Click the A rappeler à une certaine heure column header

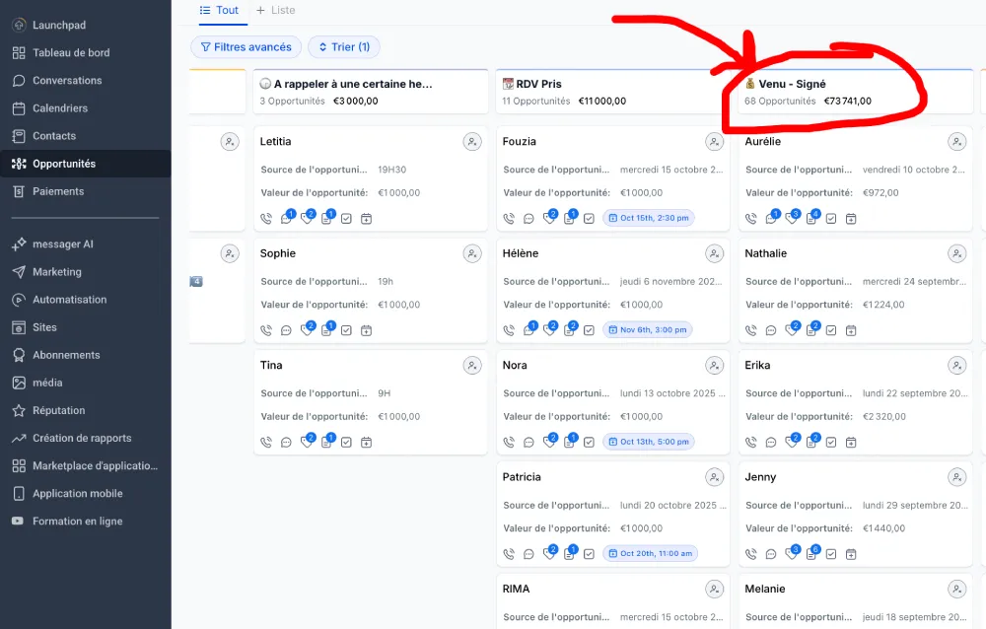pyautogui.click(x=371, y=92)
